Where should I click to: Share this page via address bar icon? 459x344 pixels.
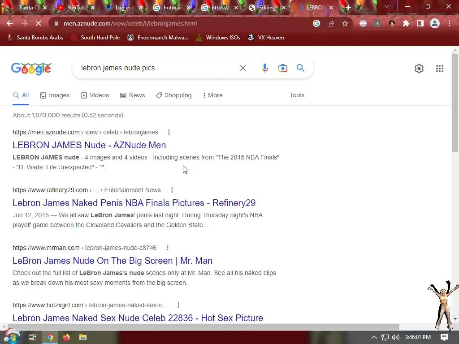coord(331,23)
